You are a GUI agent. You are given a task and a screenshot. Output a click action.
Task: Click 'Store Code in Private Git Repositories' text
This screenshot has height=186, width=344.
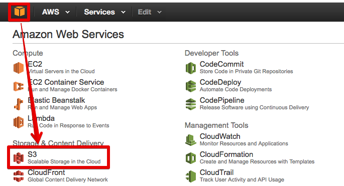[246, 71]
